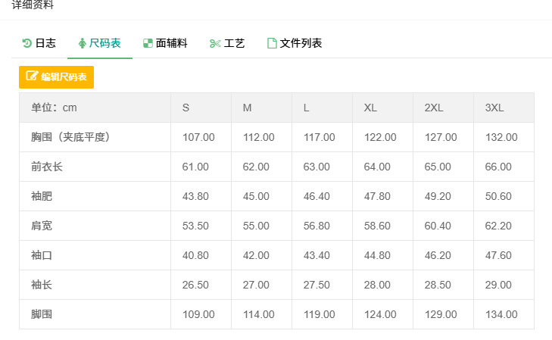Select the 胸围（夹底平度） row label
Viewport: 552px width, 340px height.
point(71,137)
